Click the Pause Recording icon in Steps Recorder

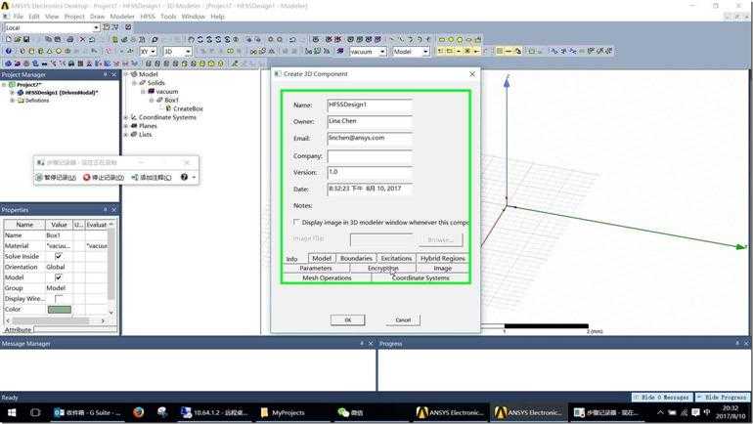point(39,178)
